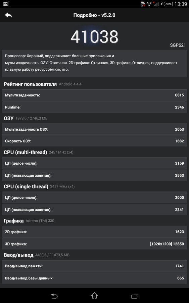Image resolution: width=189 pixels, height=303 pixels.
Task: Tap the Ввод/вывод памяти row
Action: coord(94,266)
